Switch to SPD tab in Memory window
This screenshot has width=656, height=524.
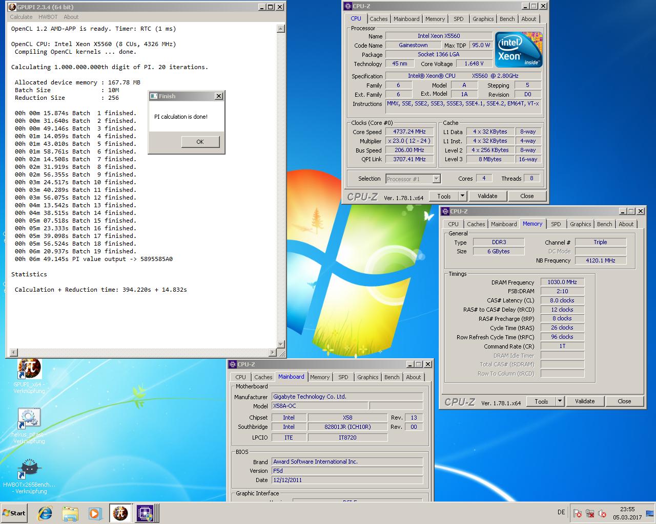pyautogui.click(x=556, y=224)
